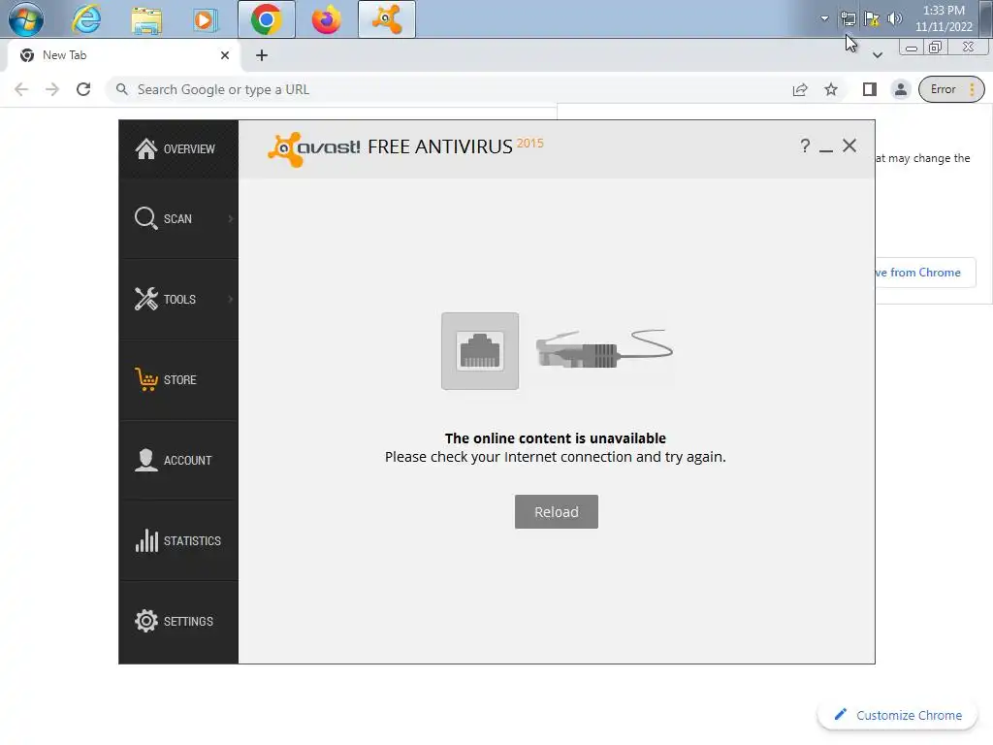Viewport: 993px width, 745px height.
Task: Click the partial 'from Chrome' button
Action: click(x=925, y=273)
